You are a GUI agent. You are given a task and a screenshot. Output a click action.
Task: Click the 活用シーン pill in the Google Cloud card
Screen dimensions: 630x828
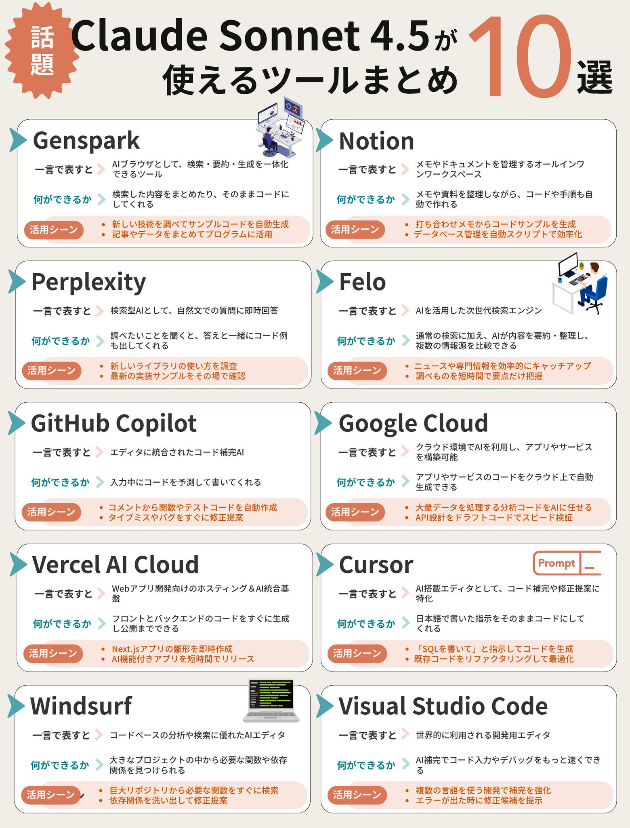(355, 512)
